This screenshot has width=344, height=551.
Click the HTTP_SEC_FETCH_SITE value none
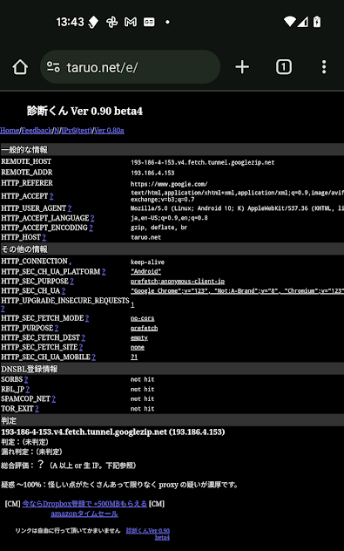(138, 348)
